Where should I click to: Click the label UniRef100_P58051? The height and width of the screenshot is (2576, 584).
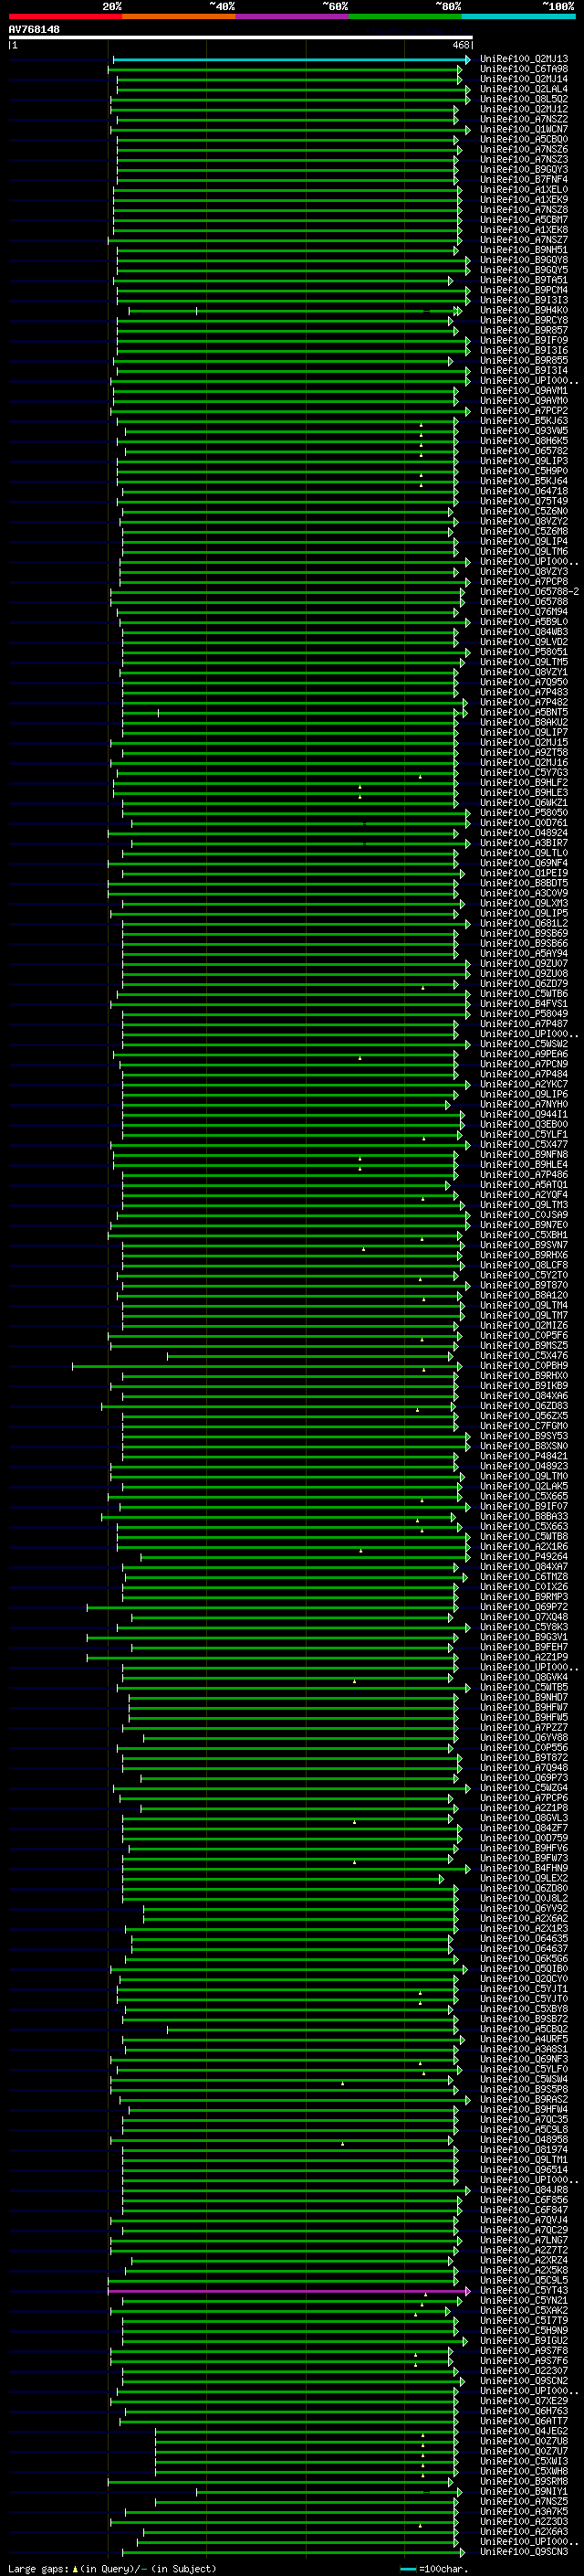(524, 652)
